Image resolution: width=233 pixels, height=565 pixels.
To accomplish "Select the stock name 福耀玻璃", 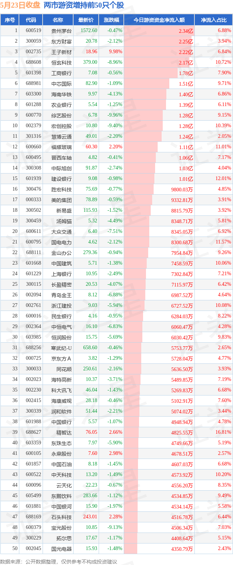I will pos(62,147).
